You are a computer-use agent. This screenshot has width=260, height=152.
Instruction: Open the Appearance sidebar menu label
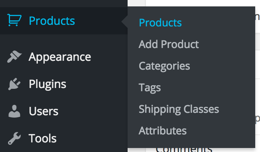pos(60,57)
